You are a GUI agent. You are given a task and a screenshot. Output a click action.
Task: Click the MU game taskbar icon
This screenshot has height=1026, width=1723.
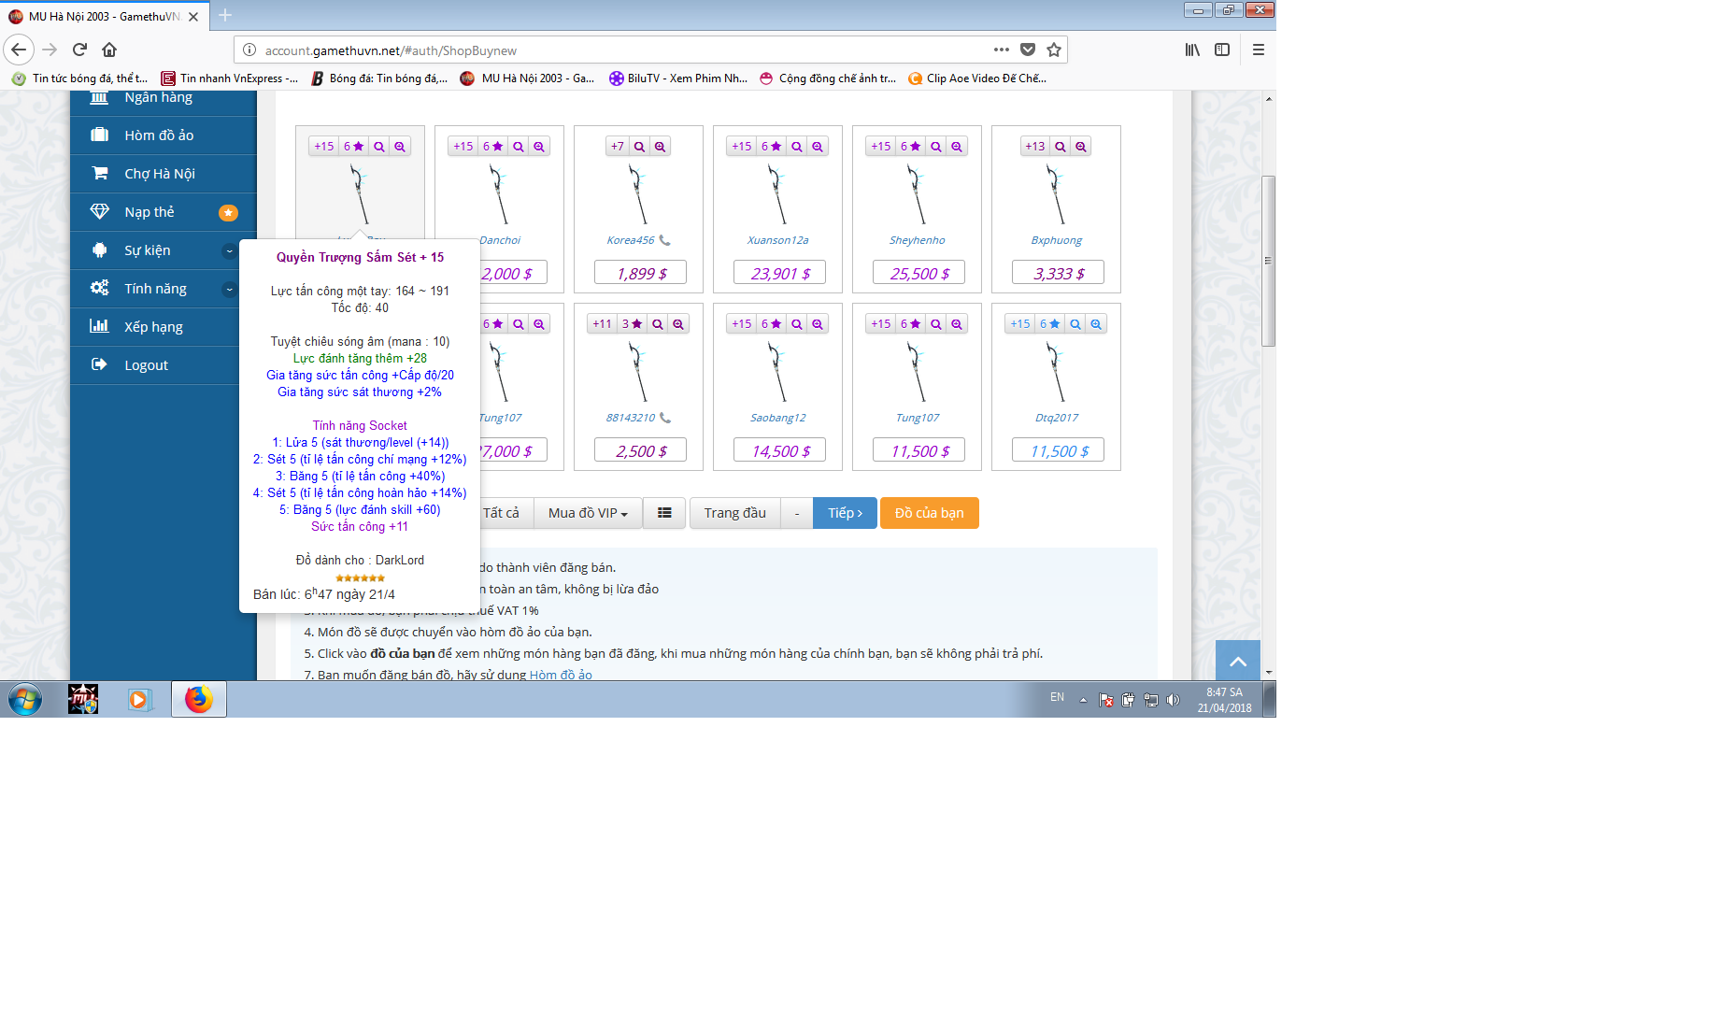[83, 699]
